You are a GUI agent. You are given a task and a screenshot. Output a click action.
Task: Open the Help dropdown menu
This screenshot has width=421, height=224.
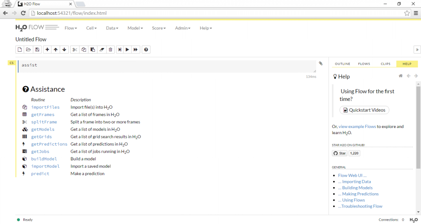(206, 28)
